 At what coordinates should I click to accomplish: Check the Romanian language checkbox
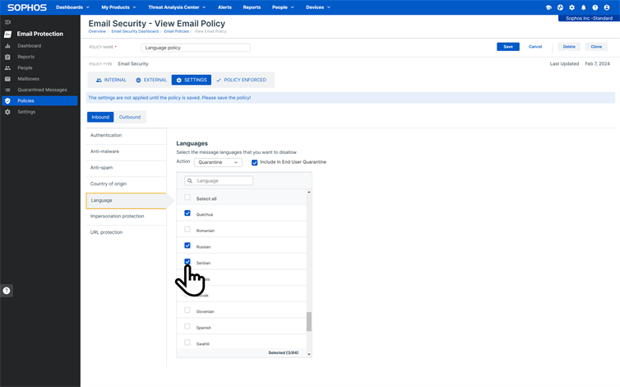pyautogui.click(x=187, y=230)
